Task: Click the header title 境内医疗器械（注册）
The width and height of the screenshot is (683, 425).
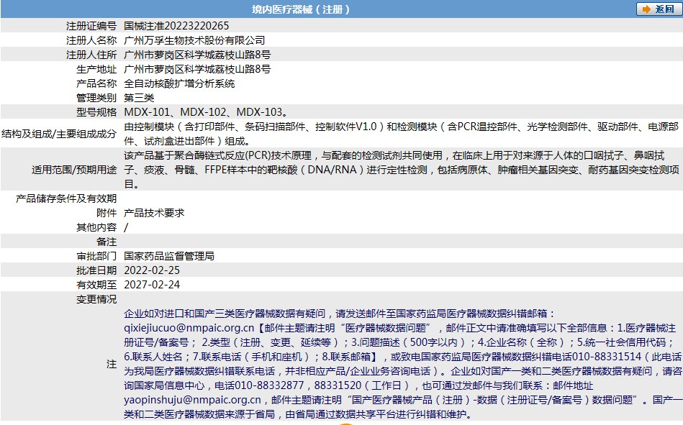Action: click(301, 9)
